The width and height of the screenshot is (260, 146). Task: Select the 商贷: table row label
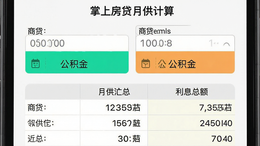pos(37,107)
